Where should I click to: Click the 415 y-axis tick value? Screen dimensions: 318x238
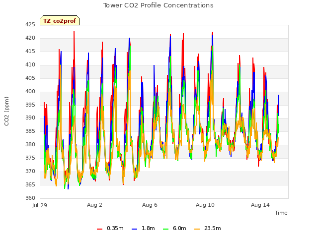coord(30,51)
